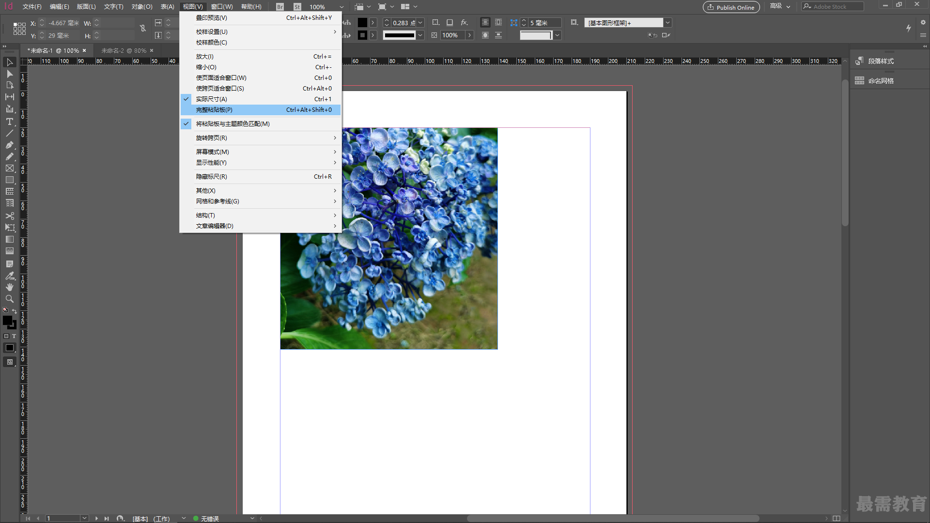The height and width of the screenshot is (523, 930).
Task: Toggle the screen mode button in the toolbox
Action: click(10, 362)
